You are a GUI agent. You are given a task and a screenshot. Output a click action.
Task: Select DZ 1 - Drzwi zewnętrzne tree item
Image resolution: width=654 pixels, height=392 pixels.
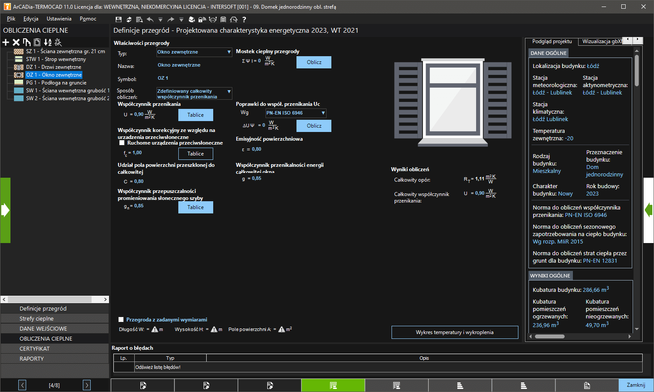point(54,67)
